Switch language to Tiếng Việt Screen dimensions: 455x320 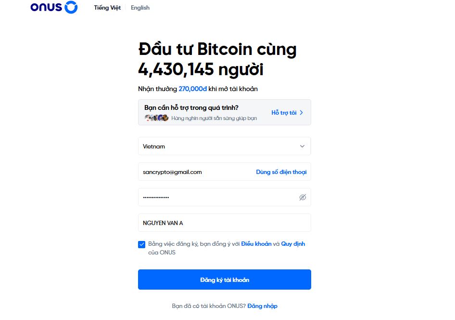point(107,8)
